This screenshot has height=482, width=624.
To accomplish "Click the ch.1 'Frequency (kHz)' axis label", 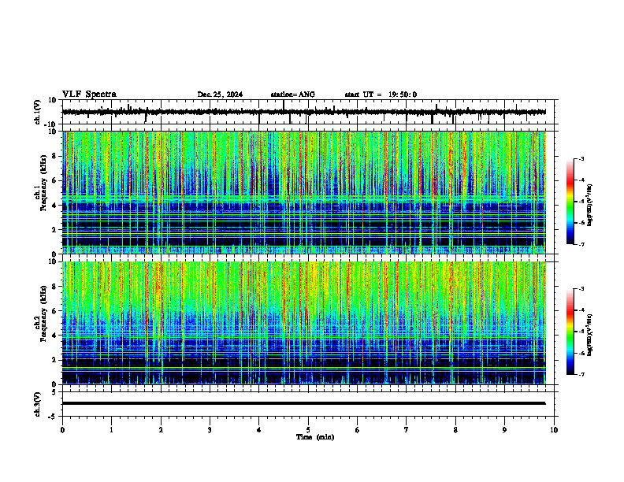I will [x=43, y=184].
